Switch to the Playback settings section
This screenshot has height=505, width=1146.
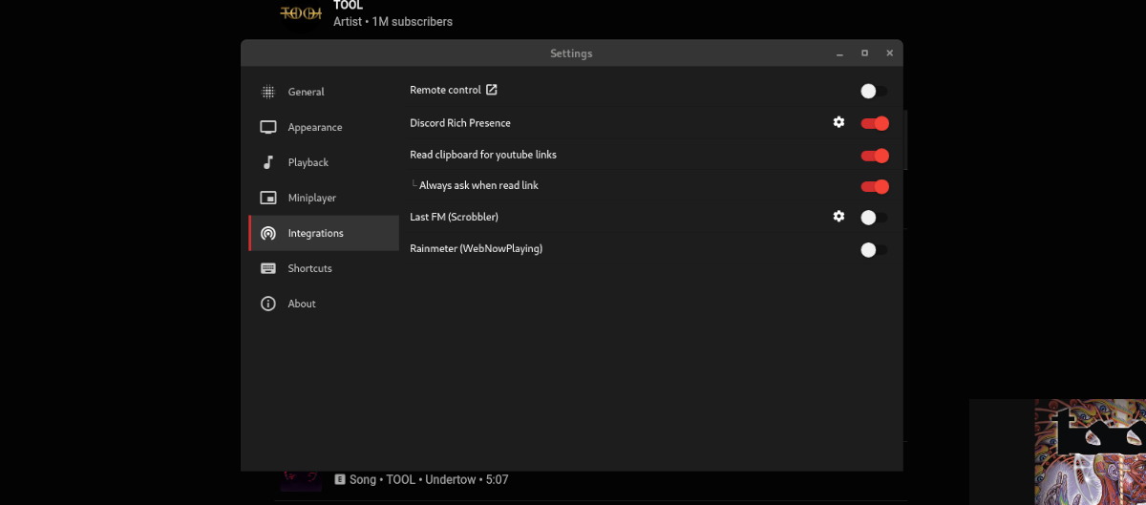click(x=308, y=162)
